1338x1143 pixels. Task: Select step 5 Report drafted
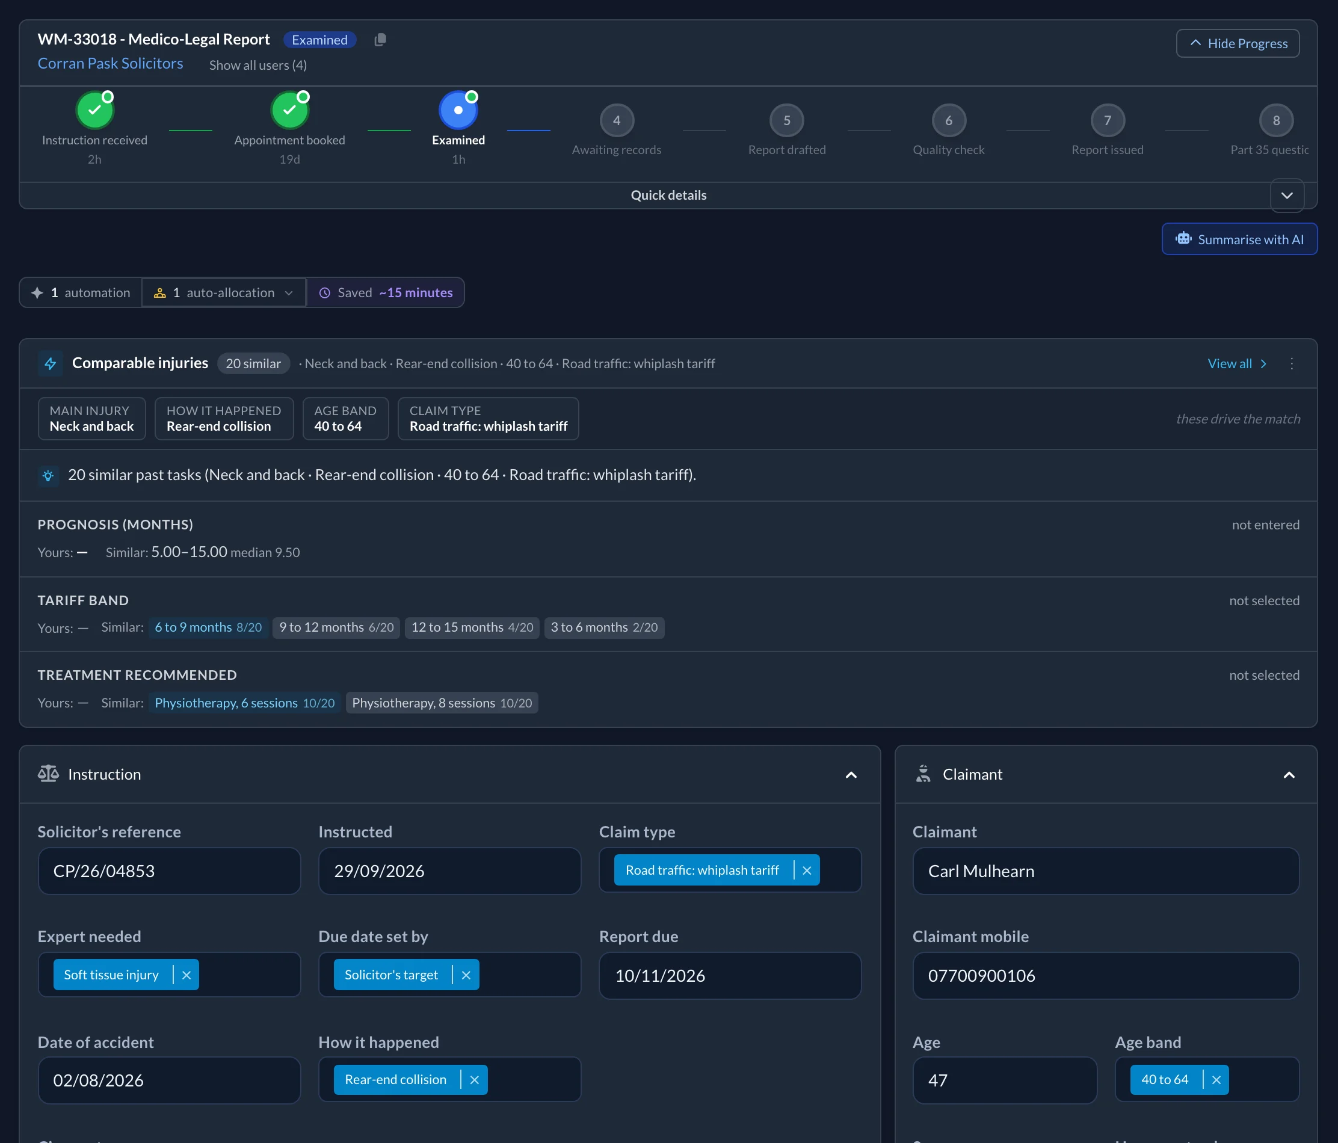click(786, 120)
